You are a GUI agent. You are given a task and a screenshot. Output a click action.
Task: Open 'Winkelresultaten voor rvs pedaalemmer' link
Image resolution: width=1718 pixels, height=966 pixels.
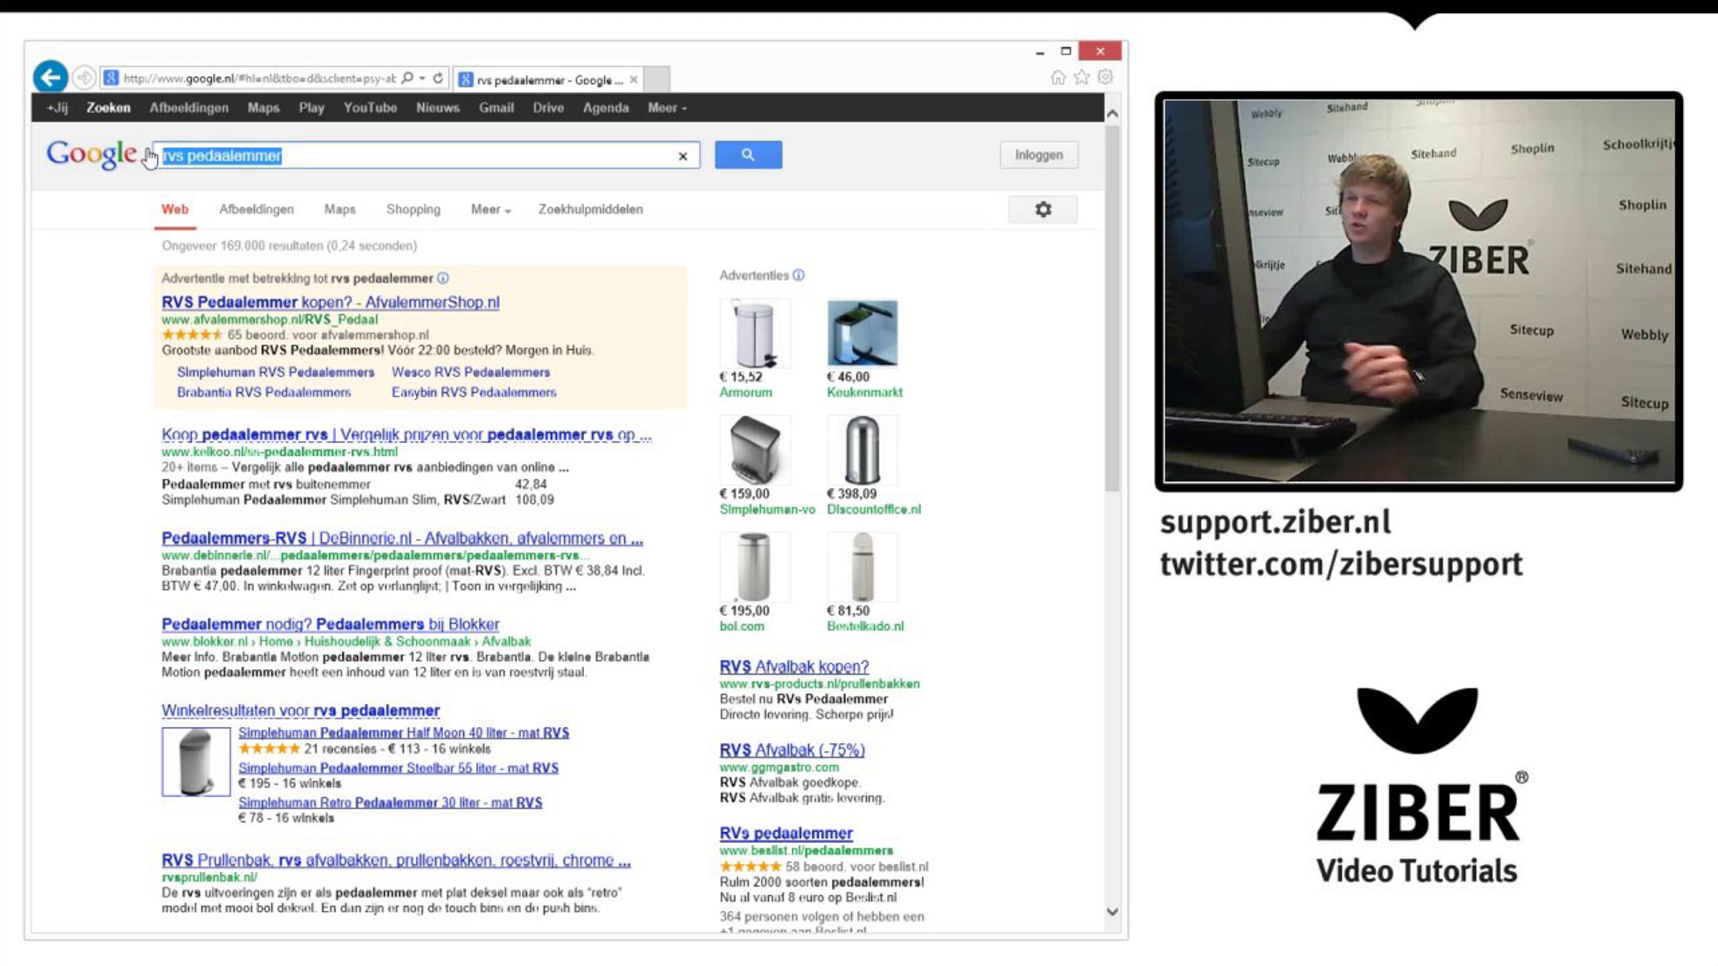[301, 711]
